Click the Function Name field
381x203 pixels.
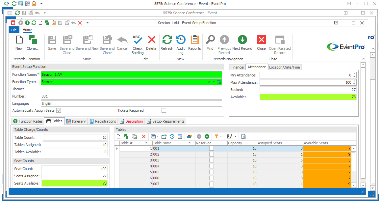(131, 74)
